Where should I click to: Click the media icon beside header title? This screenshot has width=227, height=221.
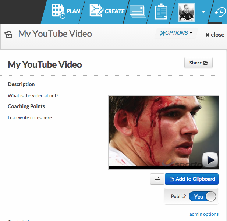coord(8,34)
